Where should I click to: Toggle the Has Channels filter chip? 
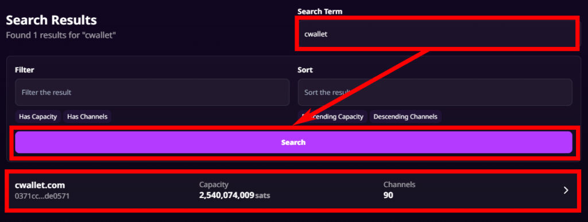coord(87,117)
